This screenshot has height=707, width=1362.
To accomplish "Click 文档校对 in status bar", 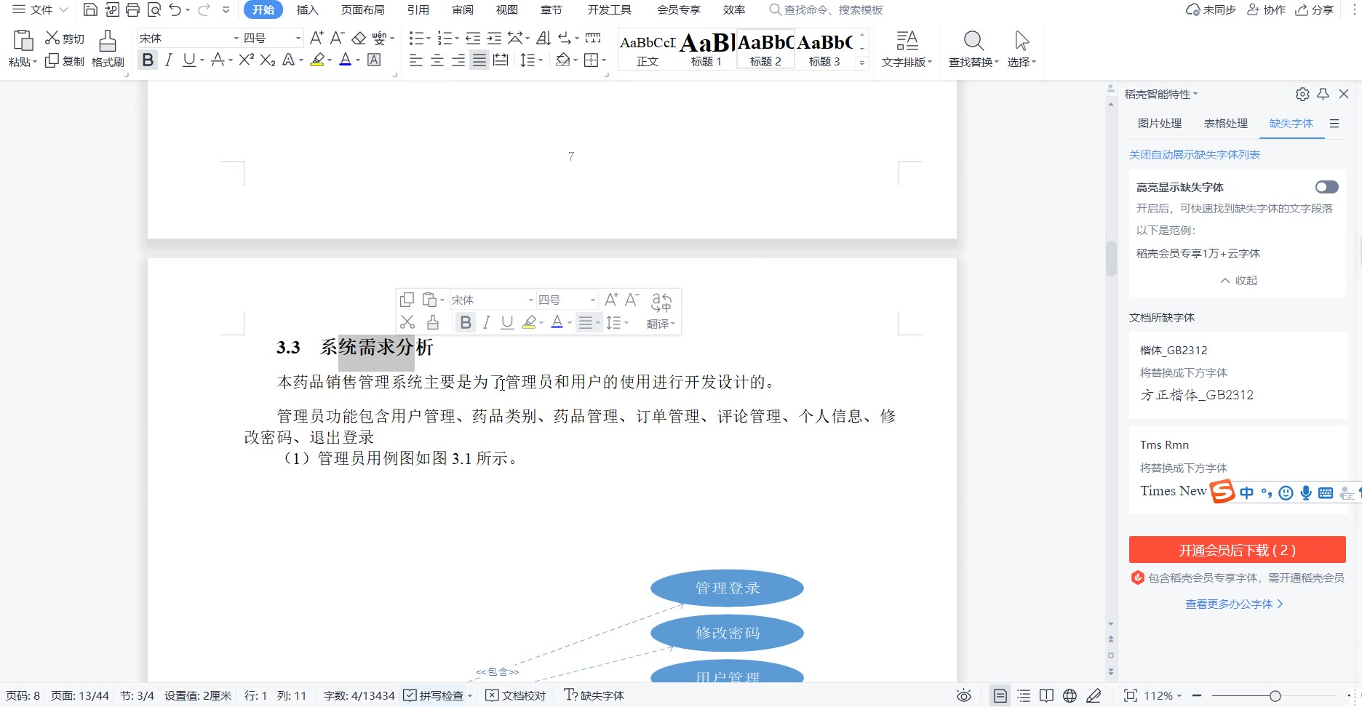I will point(516,695).
